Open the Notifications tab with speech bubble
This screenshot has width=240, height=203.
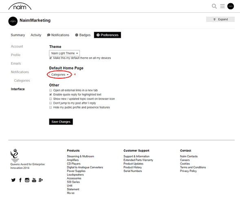click(58, 35)
